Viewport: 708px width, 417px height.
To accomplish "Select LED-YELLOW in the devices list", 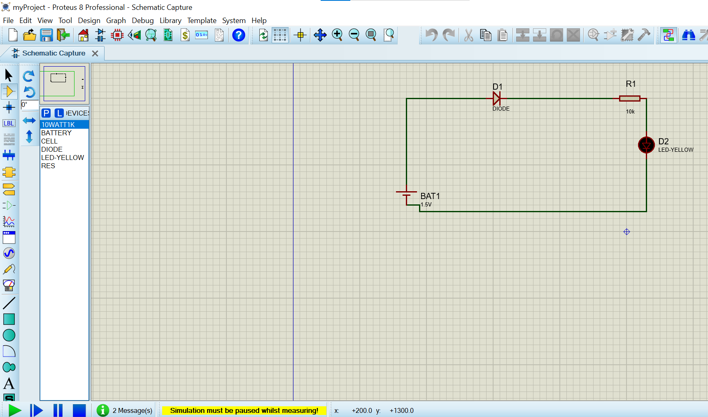I will pos(63,158).
